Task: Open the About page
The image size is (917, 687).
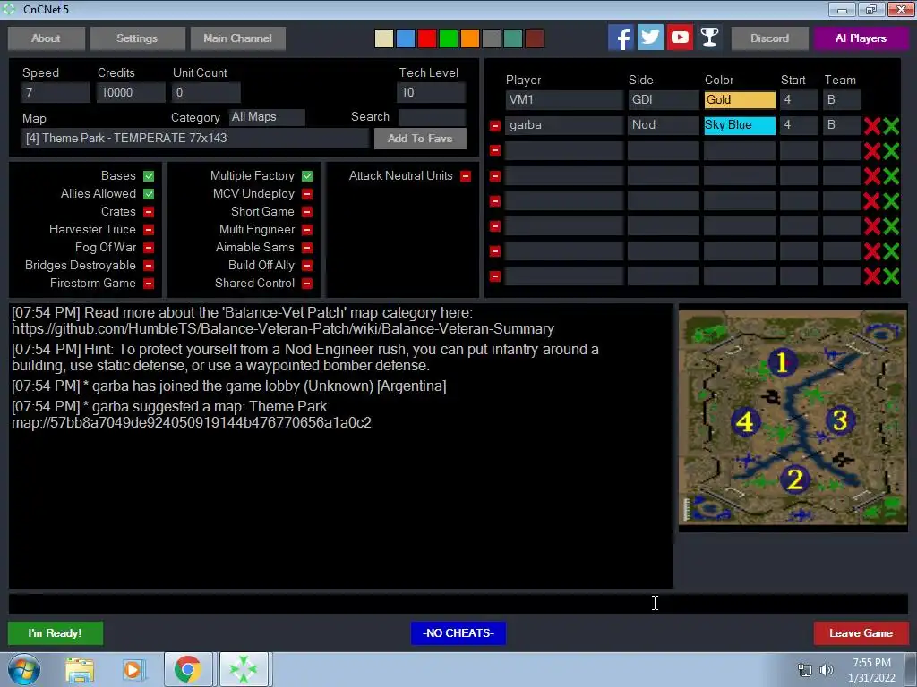Action: 47,38
